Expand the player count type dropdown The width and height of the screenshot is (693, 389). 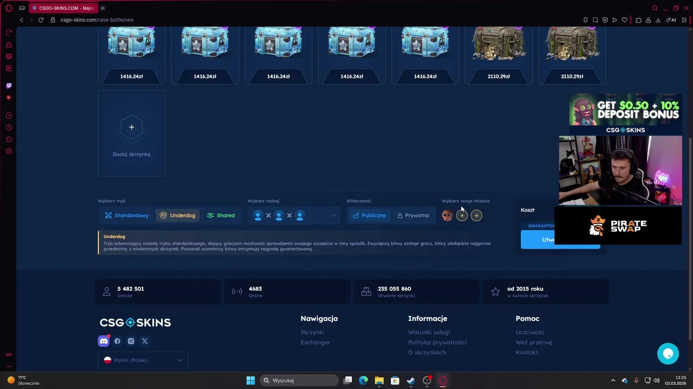[295, 216]
